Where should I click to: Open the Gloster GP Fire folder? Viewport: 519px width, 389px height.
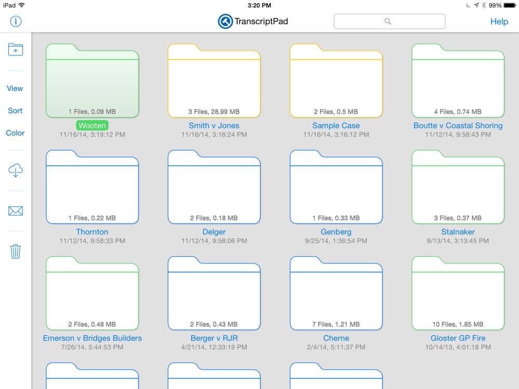coord(458,293)
